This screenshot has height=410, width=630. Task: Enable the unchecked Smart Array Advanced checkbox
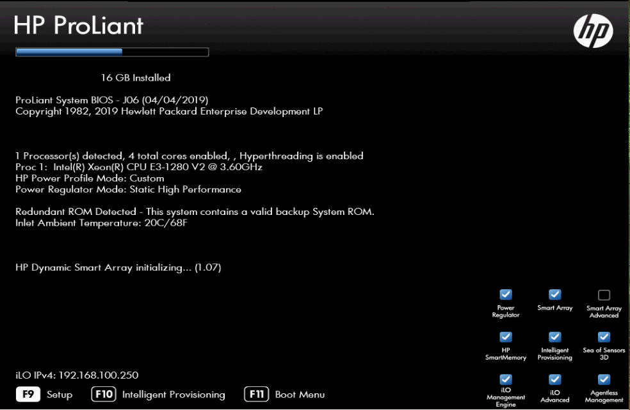(x=604, y=295)
